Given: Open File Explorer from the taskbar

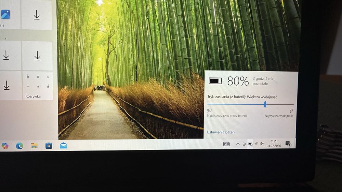Looking at the screenshot, I should coord(34,146).
